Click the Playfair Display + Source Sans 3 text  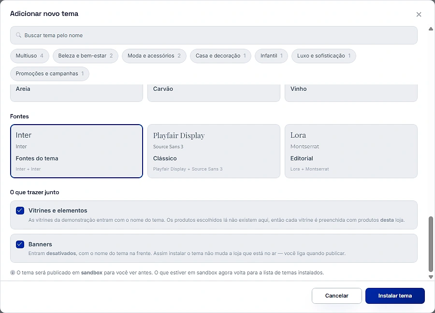point(188,169)
